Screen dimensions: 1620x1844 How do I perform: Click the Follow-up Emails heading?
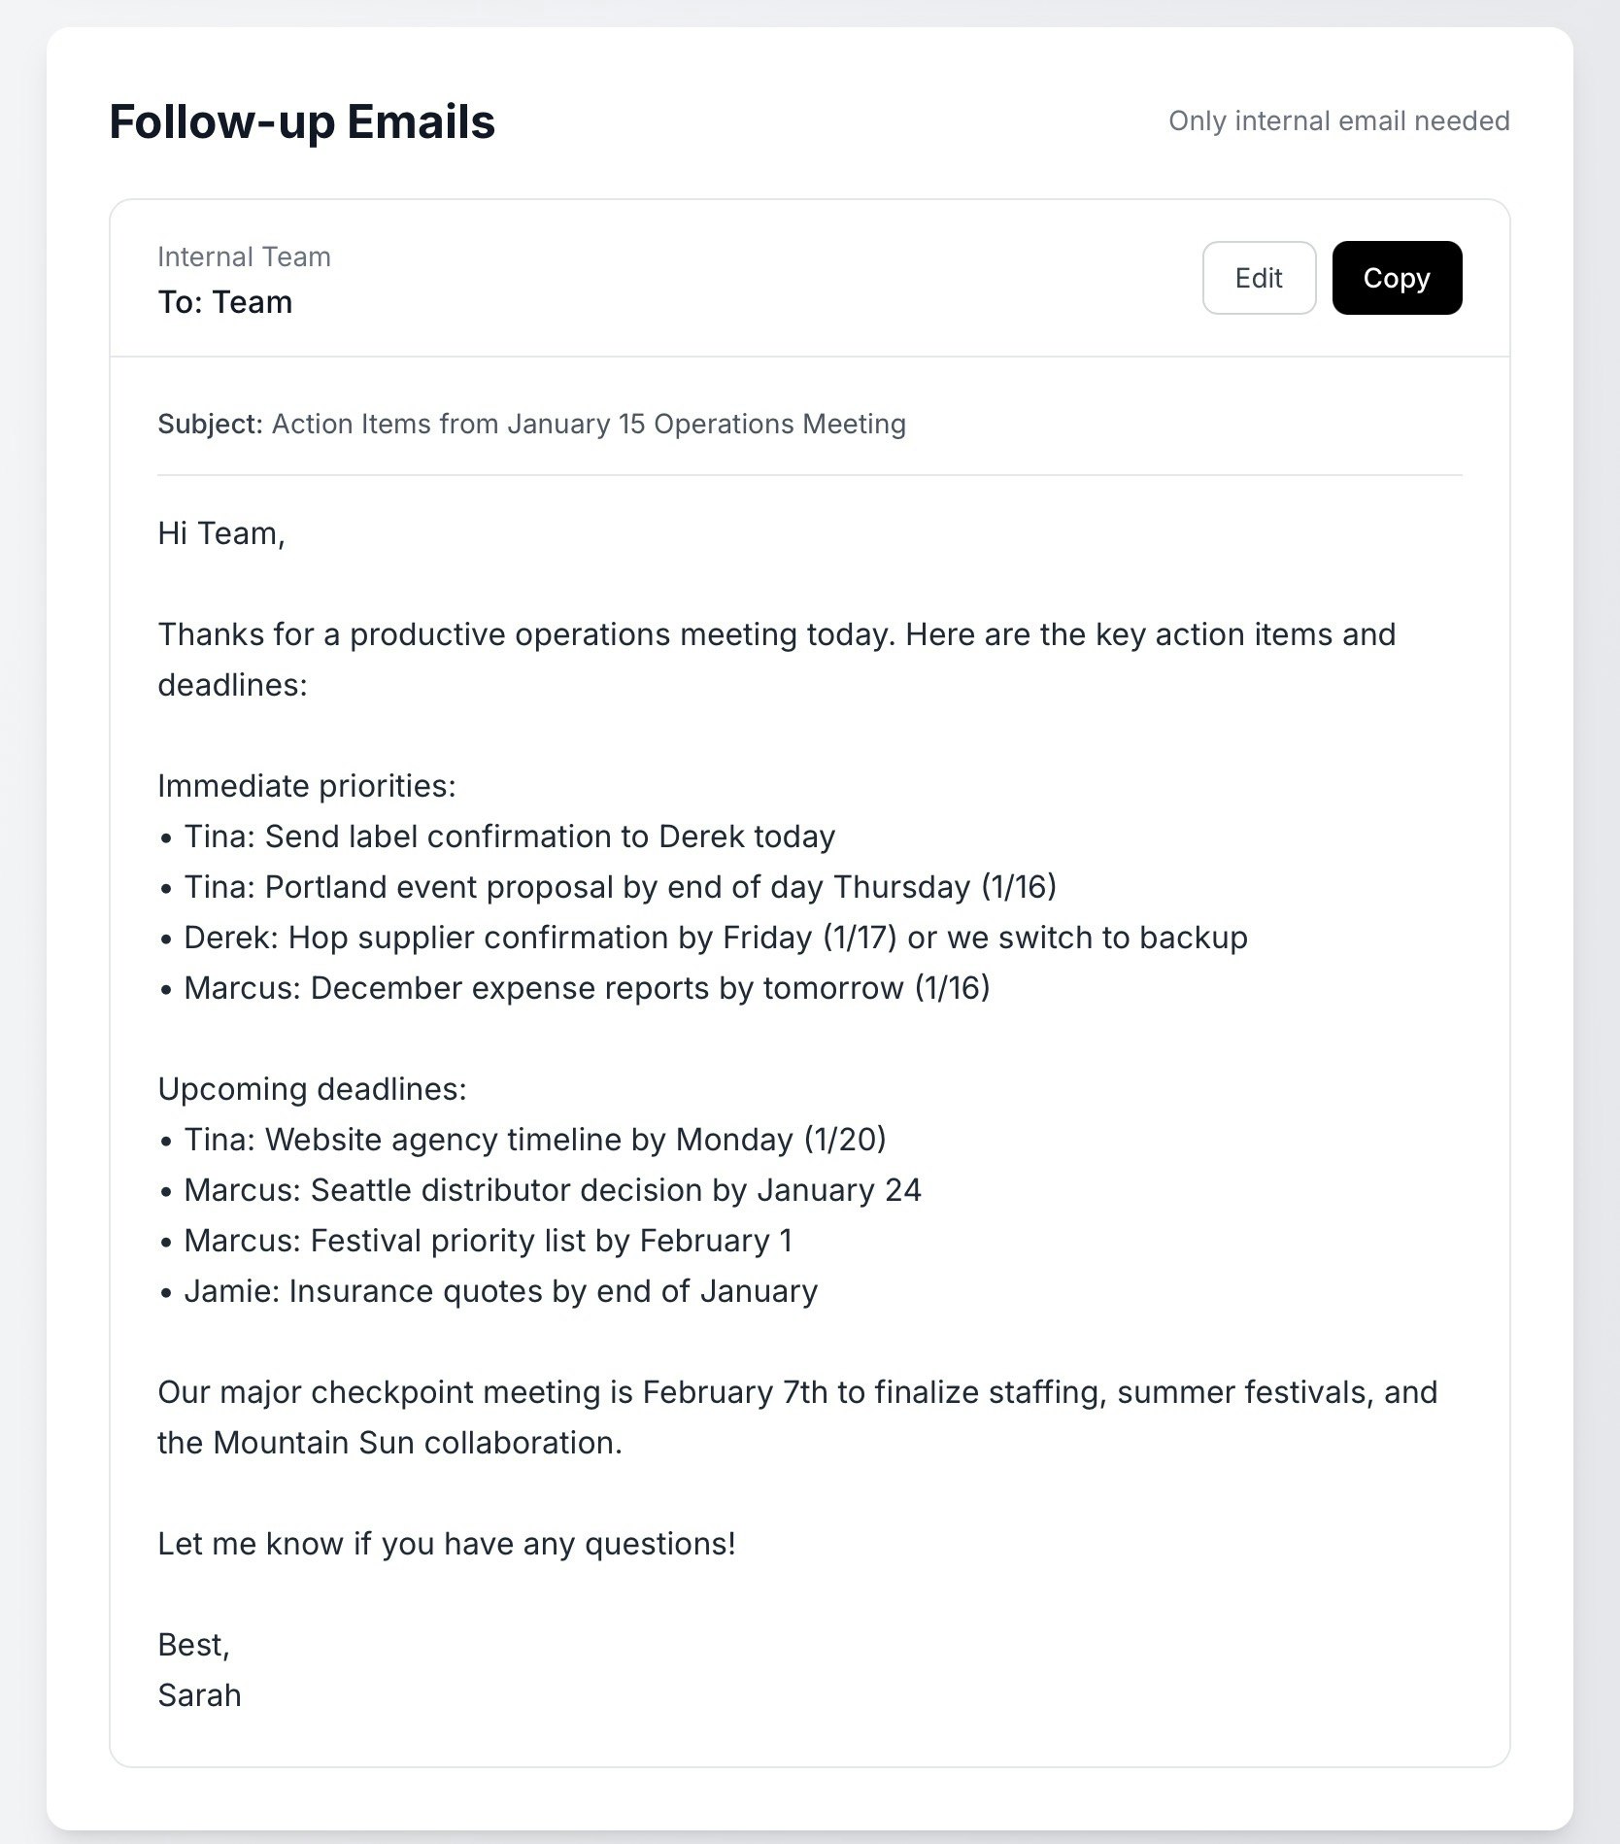(x=302, y=122)
